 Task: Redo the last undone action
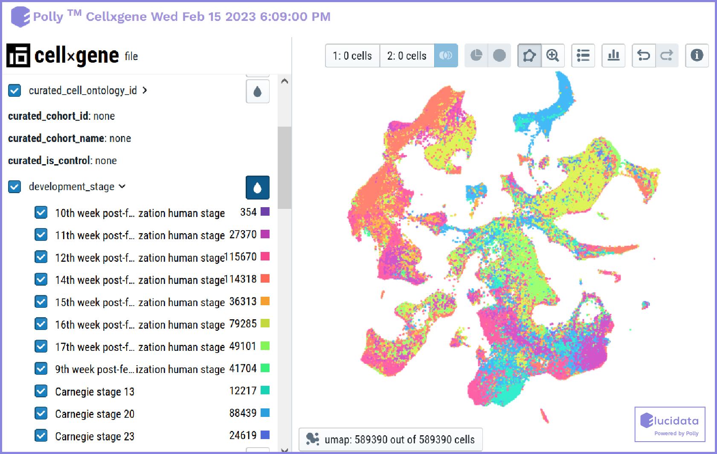click(x=667, y=55)
